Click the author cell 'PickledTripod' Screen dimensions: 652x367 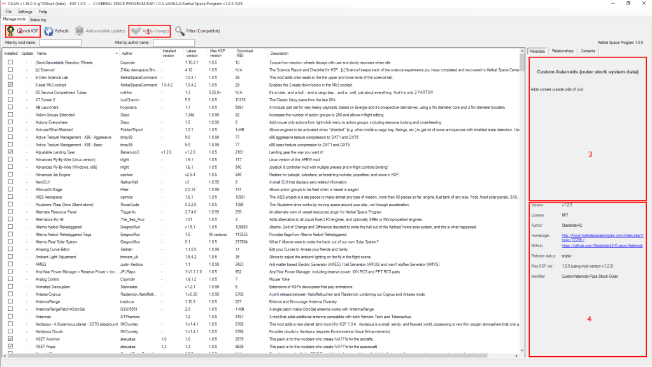click(x=131, y=130)
